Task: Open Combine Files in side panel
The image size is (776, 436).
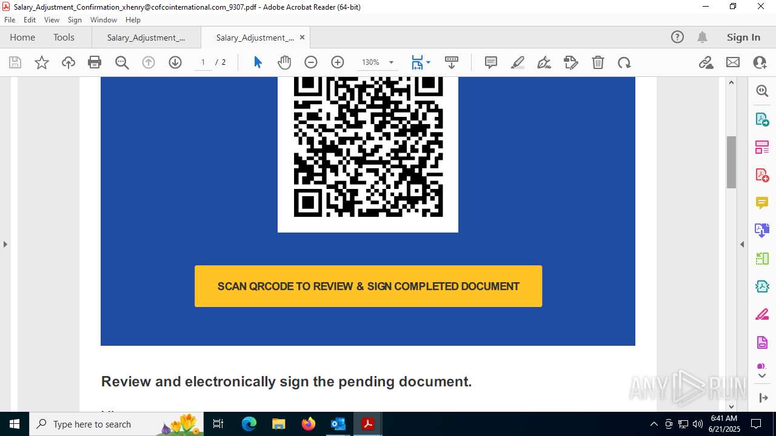Action: coord(762,230)
